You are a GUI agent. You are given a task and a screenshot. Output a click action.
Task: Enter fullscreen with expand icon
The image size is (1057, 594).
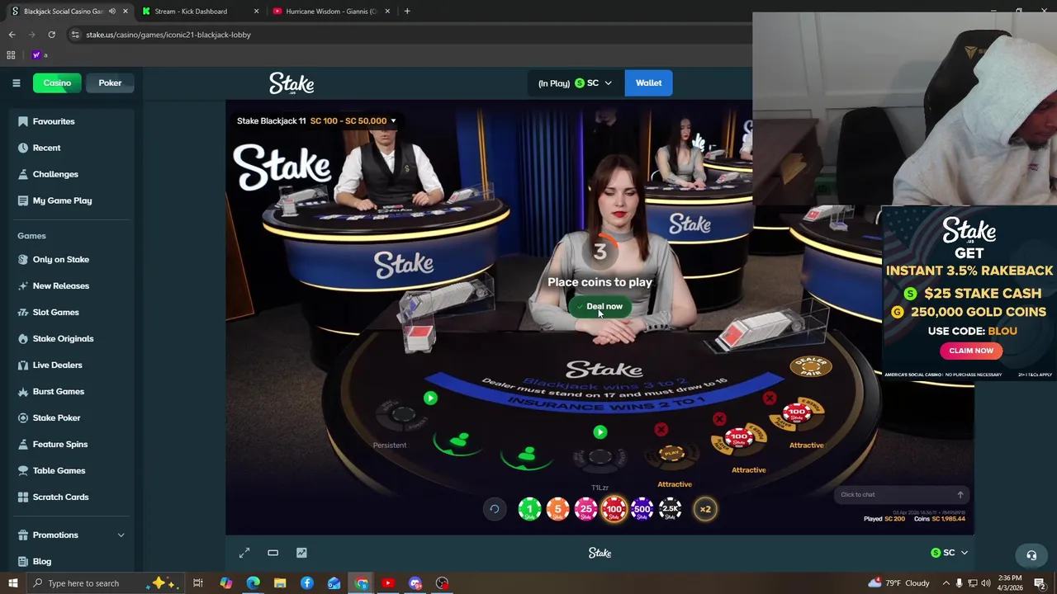(244, 553)
